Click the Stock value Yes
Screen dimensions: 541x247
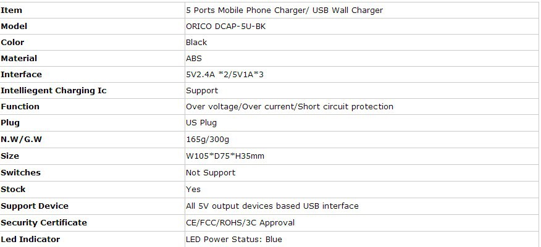193,190
